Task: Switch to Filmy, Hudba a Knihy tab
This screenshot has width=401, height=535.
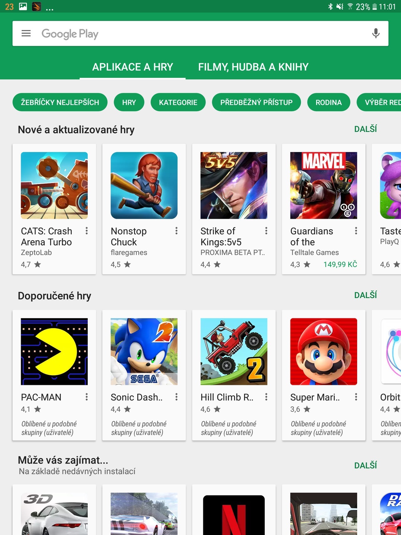Action: pyautogui.click(x=253, y=67)
